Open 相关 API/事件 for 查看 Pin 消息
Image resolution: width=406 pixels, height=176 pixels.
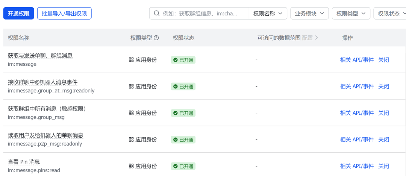[357, 166]
